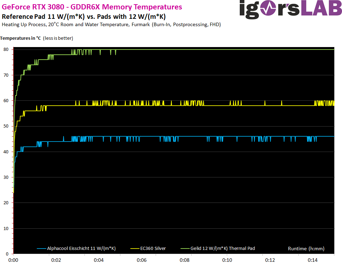Click the 10 y-axis value
This screenshot has height=267, width=342.
(x=6, y=228)
